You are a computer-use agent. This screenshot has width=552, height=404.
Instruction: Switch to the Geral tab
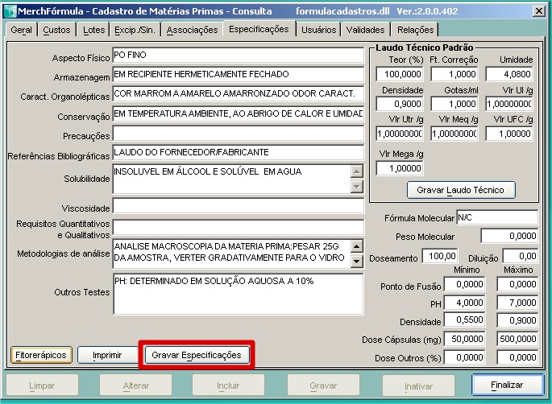21,30
